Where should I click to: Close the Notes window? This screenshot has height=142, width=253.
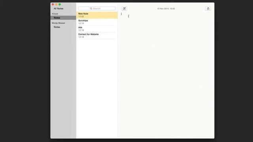pos(53,4)
